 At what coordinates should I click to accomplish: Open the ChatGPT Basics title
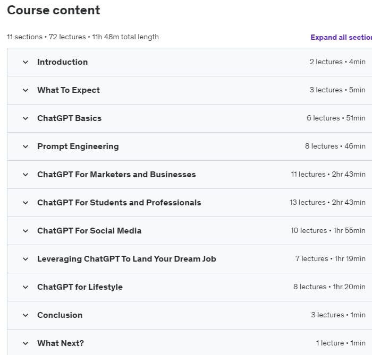[69, 118]
